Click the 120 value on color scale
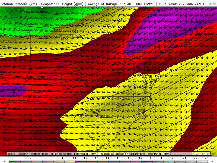The width and height of the screenshot is (217, 163). [x=87, y=158]
